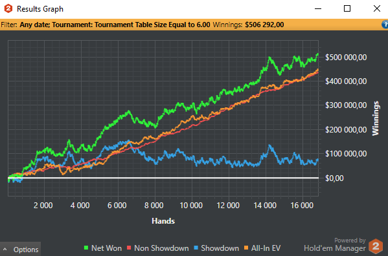This screenshot has width=388, height=256.
Task: Toggle the Non Showdown legend label
Action: (x=161, y=248)
